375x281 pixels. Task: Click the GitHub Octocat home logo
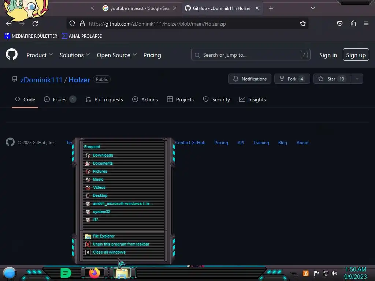pyautogui.click(x=12, y=54)
